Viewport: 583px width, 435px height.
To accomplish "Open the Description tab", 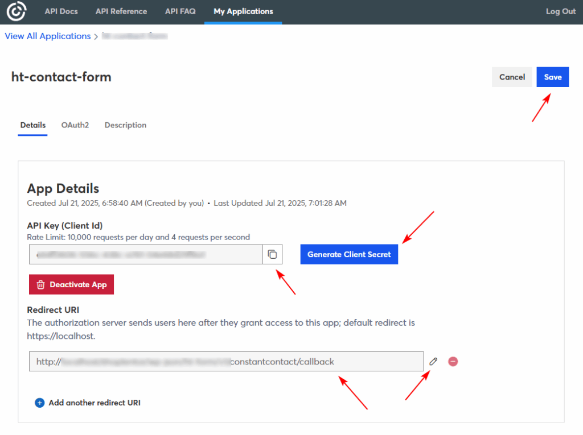I will pos(125,125).
